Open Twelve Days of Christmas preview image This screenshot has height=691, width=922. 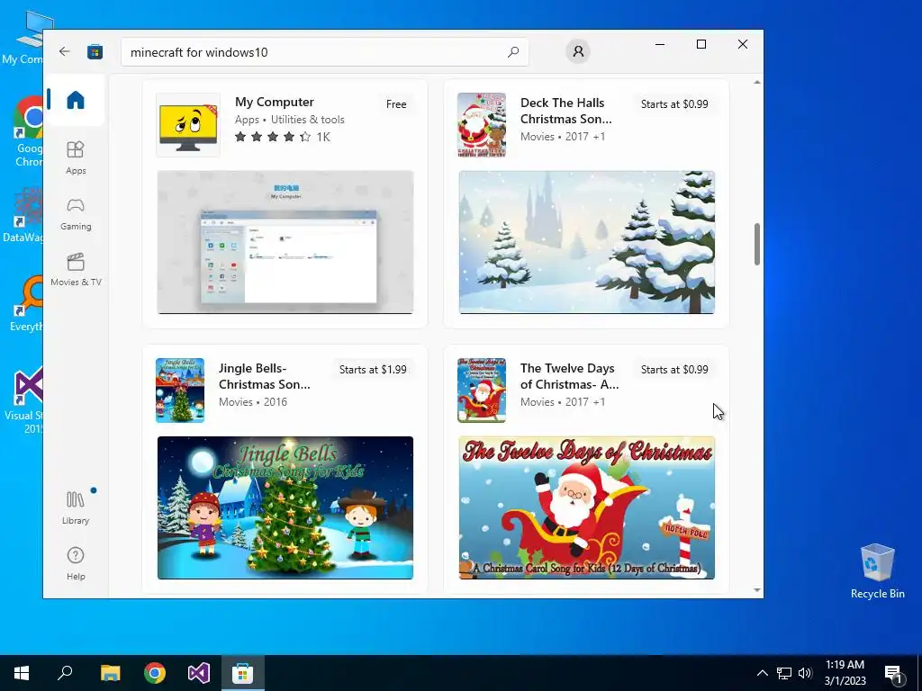587,507
